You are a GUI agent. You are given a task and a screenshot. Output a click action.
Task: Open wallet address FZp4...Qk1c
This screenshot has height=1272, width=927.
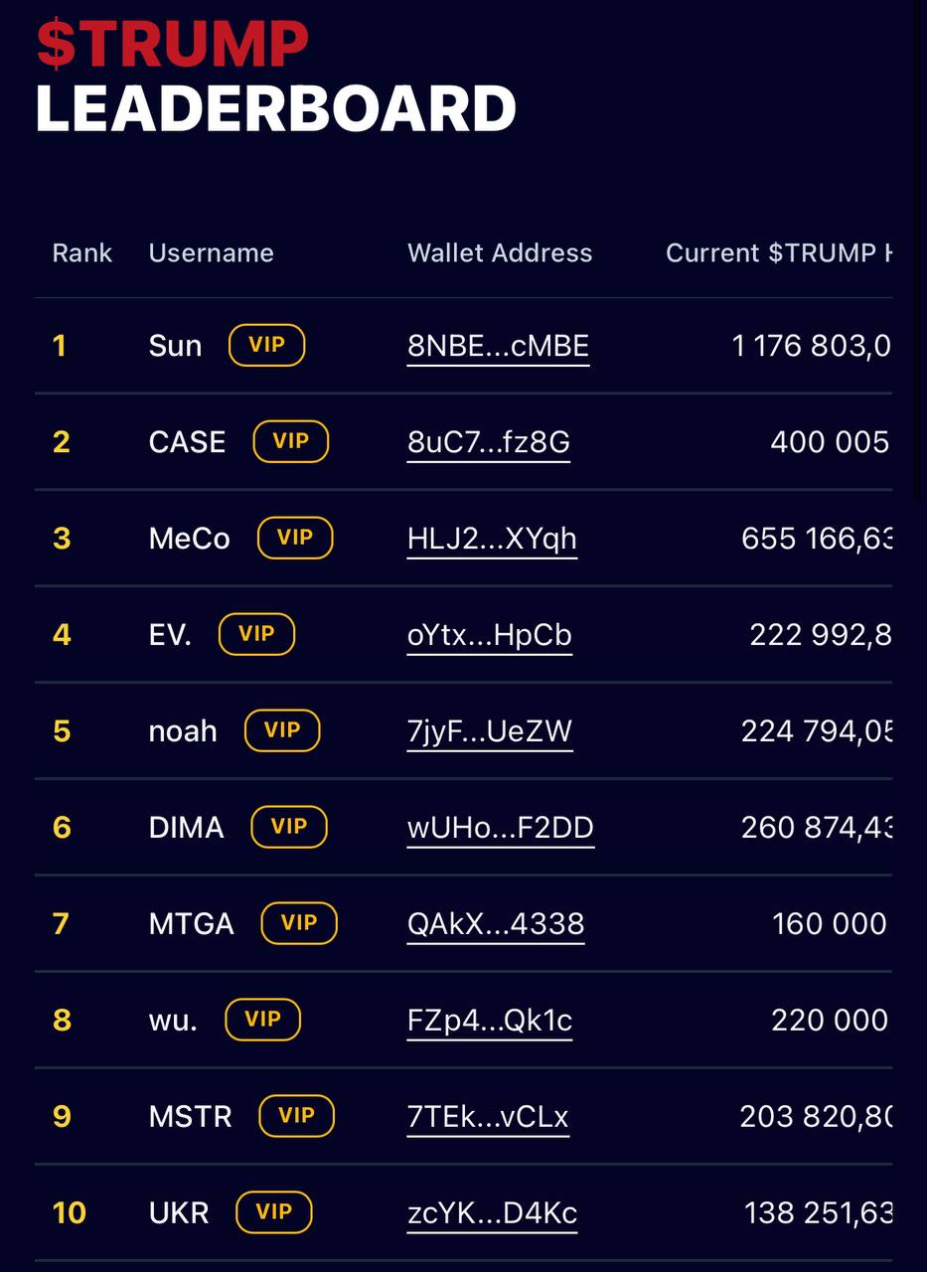490,1021
